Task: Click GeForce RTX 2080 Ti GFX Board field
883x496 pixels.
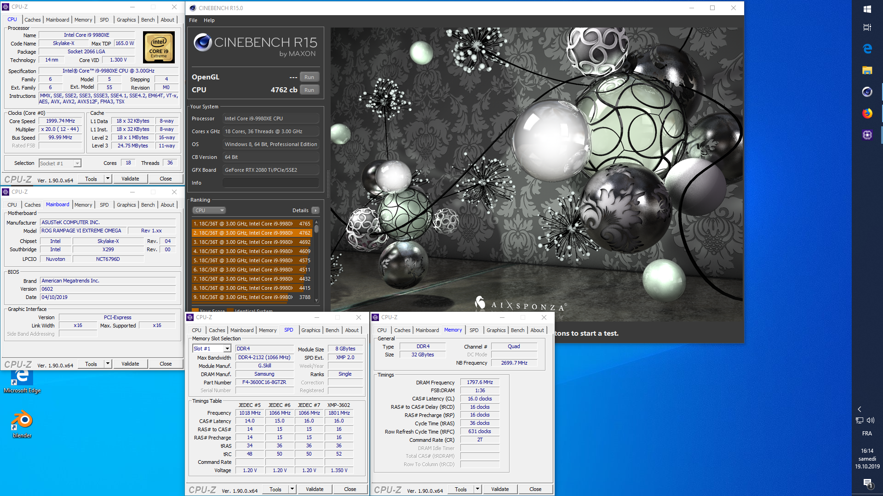Action: pyautogui.click(x=271, y=170)
